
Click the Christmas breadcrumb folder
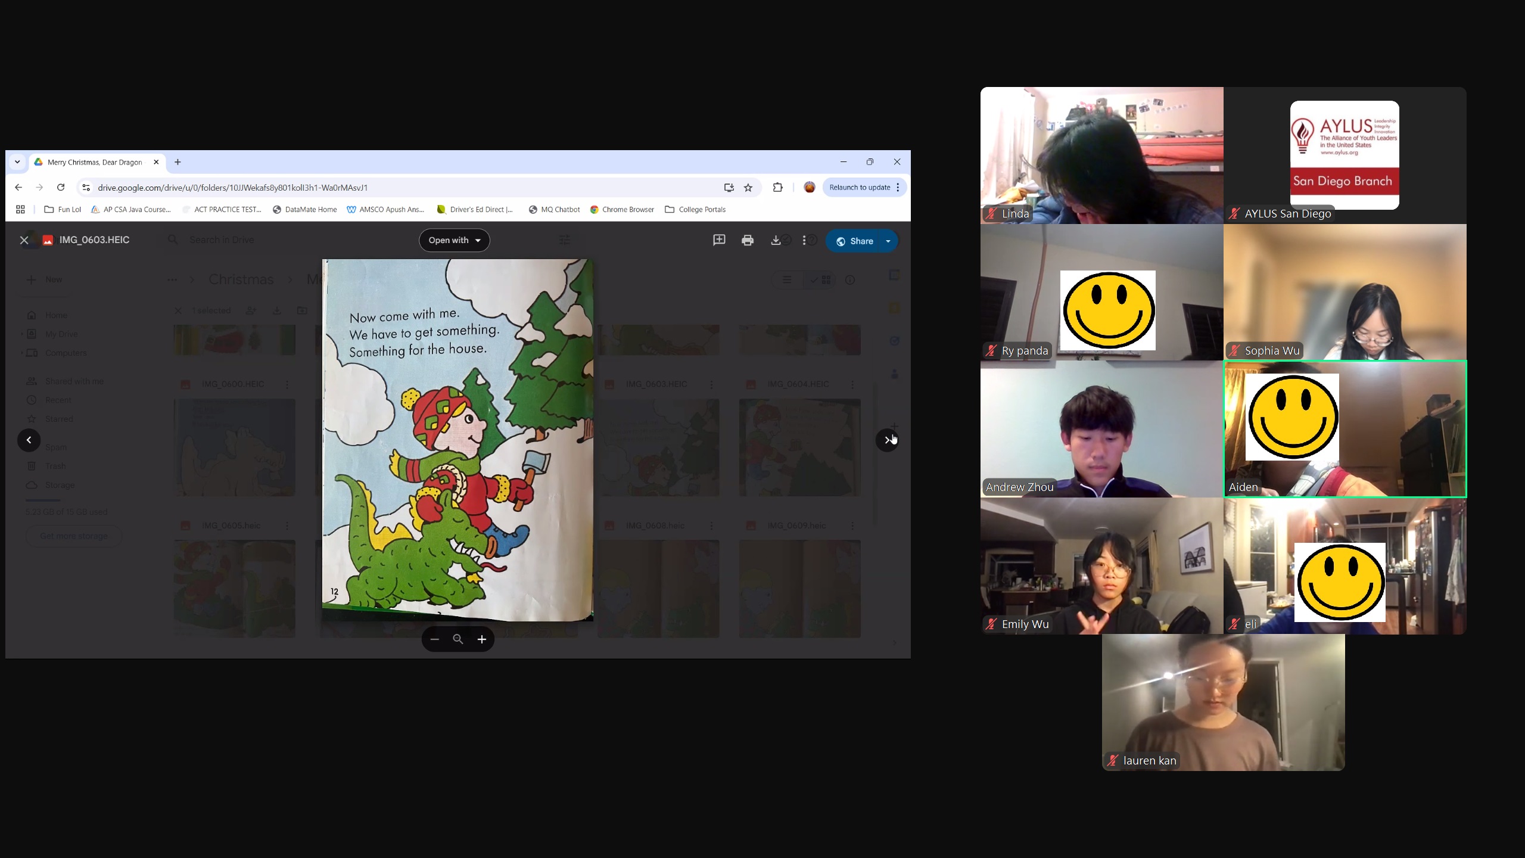coord(241,279)
